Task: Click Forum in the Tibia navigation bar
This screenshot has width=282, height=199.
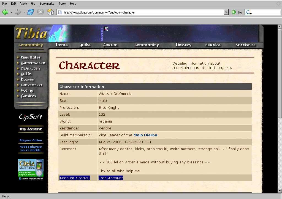Action: click(110, 45)
